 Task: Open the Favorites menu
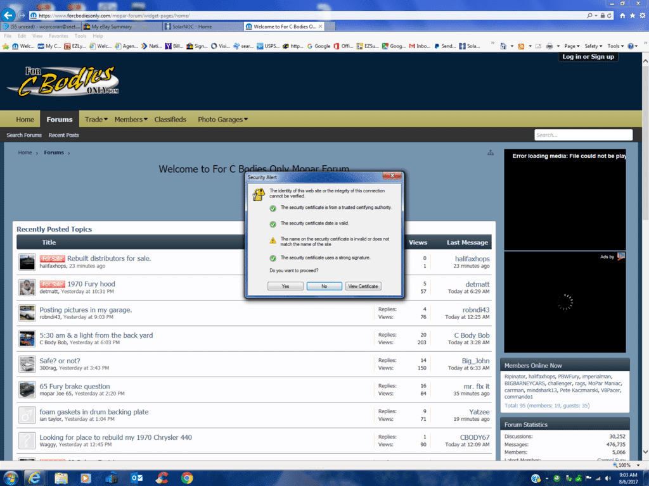[x=58, y=36]
